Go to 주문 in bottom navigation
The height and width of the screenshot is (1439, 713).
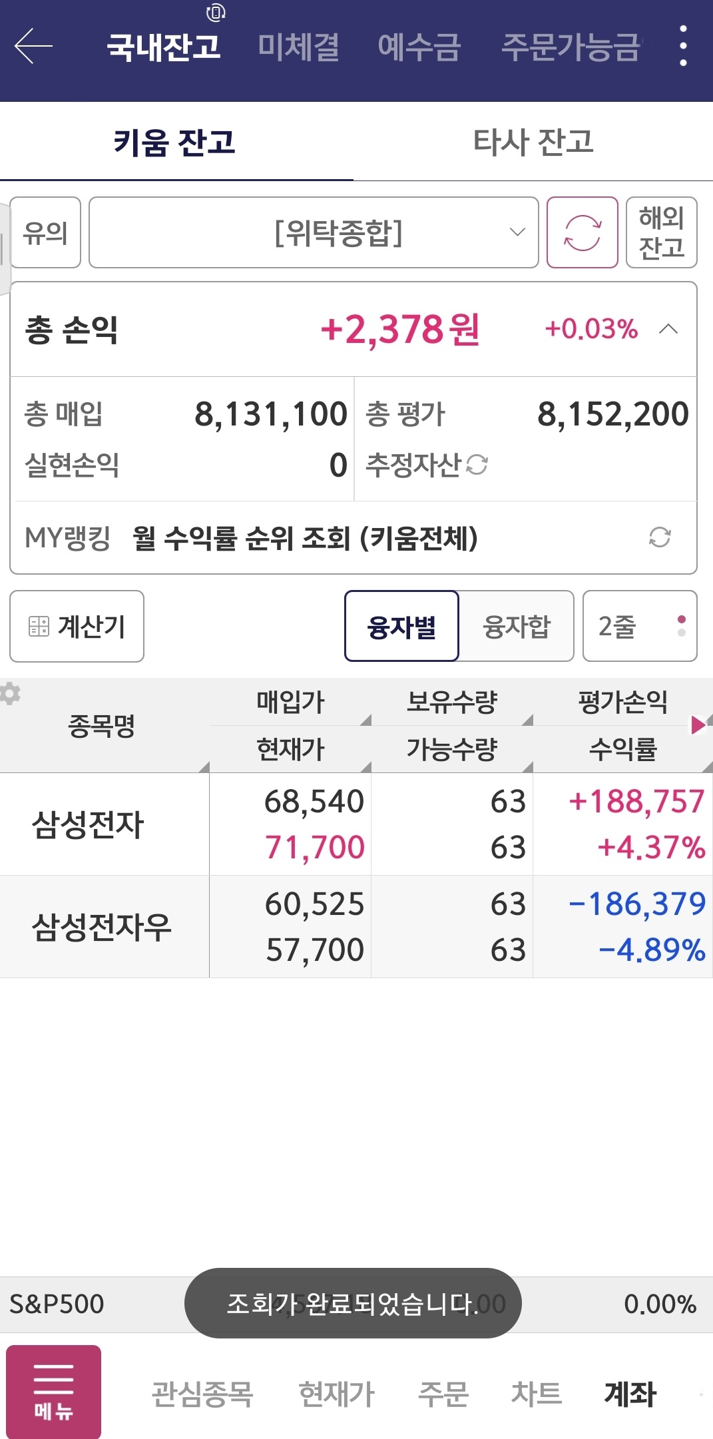(x=443, y=1393)
